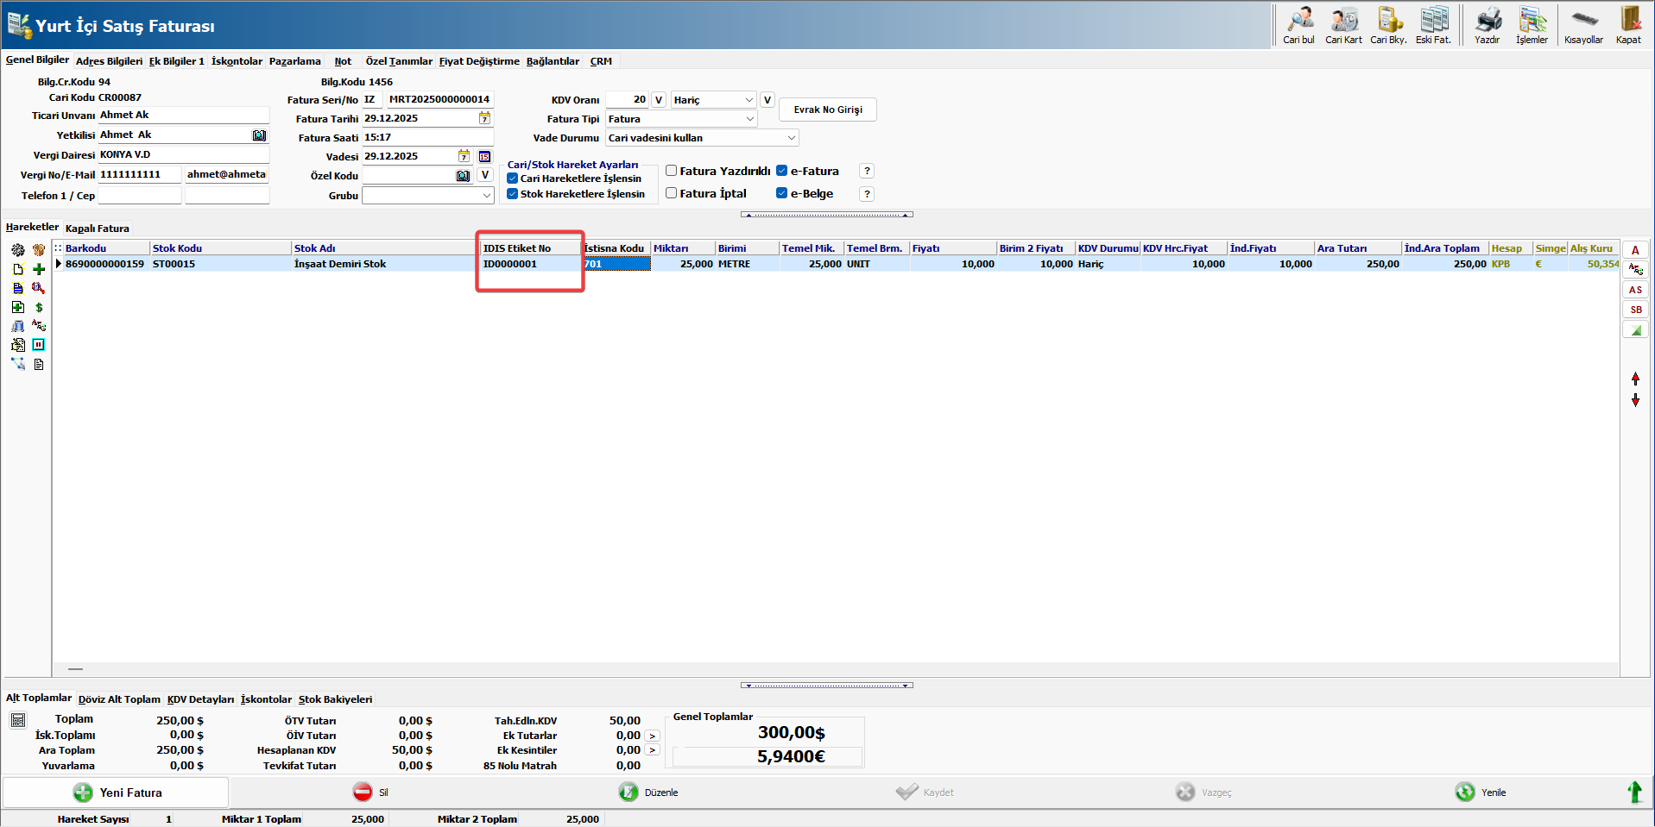Click the Ticari Unvanı input field

pyautogui.click(x=183, y=116)
